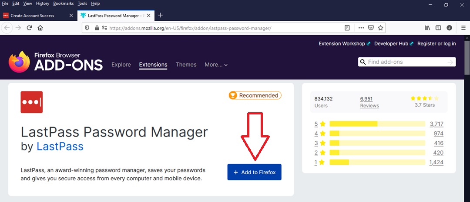Open Developer Hub link

tap(394, 43)
